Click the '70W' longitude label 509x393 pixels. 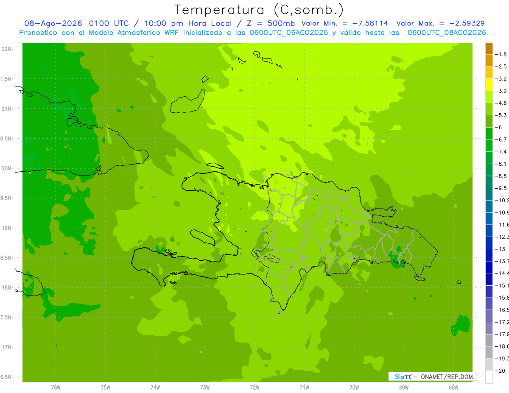pos(354,387)
